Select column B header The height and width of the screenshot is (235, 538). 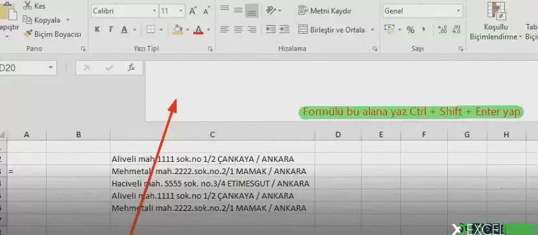tap(79, 135)
